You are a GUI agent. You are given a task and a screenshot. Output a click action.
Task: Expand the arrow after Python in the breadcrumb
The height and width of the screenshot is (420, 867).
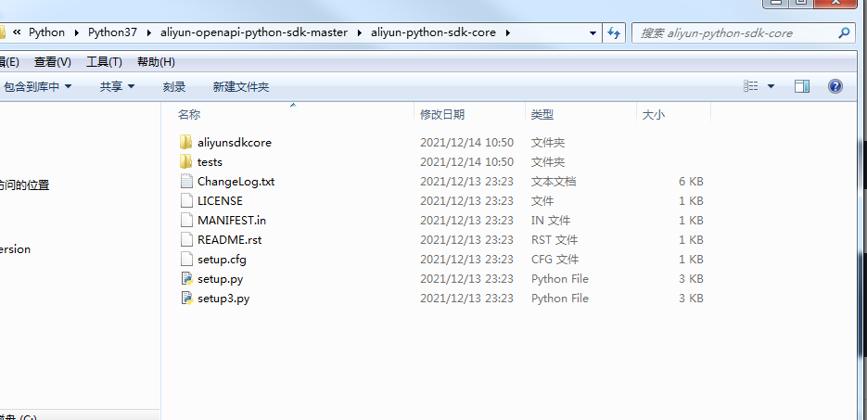pos(76,32)
